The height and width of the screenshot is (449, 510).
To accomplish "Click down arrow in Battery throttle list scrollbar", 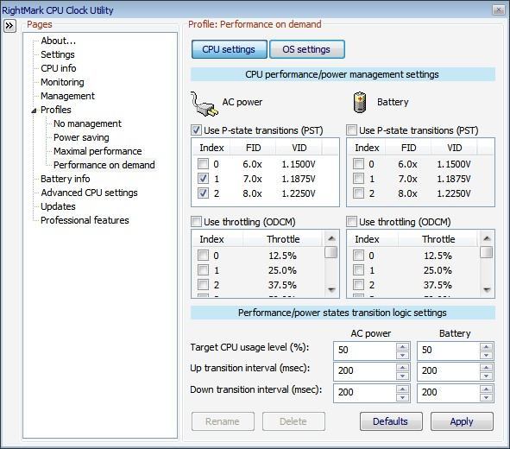I will [487, 289].
